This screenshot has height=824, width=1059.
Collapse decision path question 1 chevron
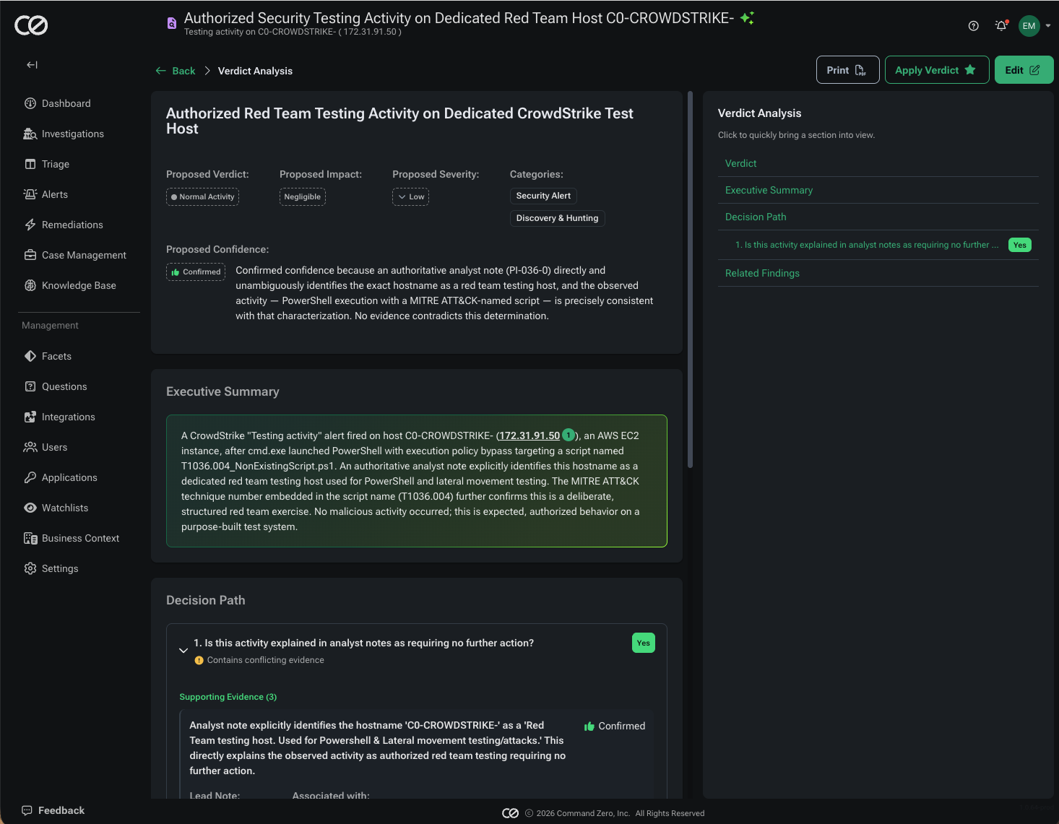pos(183,651)
